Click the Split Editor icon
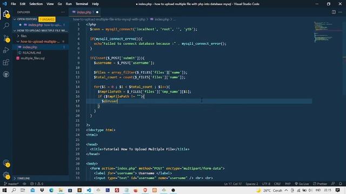The height and width of the screenshot is (194, 346). [334, 12]
